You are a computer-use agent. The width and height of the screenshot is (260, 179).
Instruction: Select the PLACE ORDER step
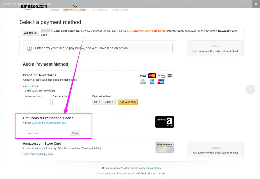coord(120,10)
